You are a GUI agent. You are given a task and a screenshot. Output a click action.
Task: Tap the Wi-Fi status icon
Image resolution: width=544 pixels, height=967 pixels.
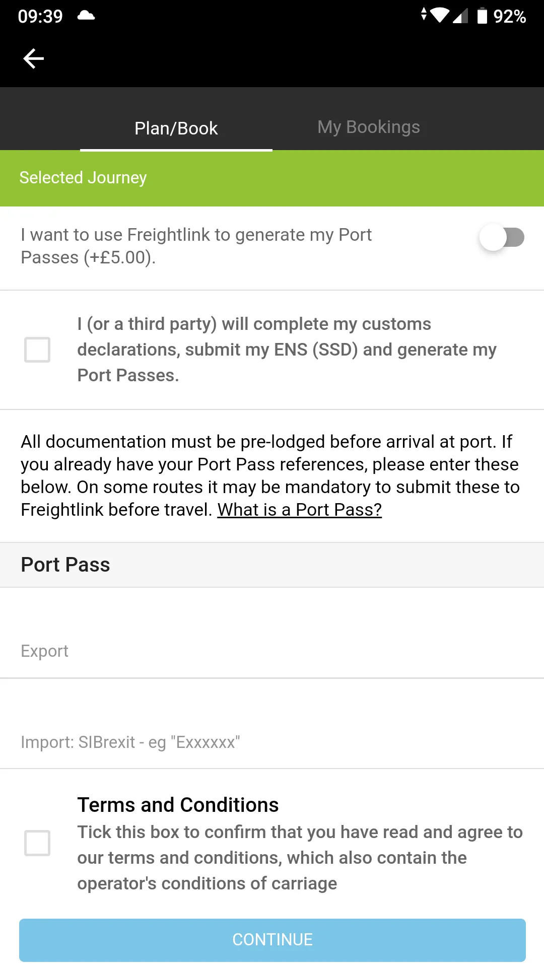tap(439, 16)
